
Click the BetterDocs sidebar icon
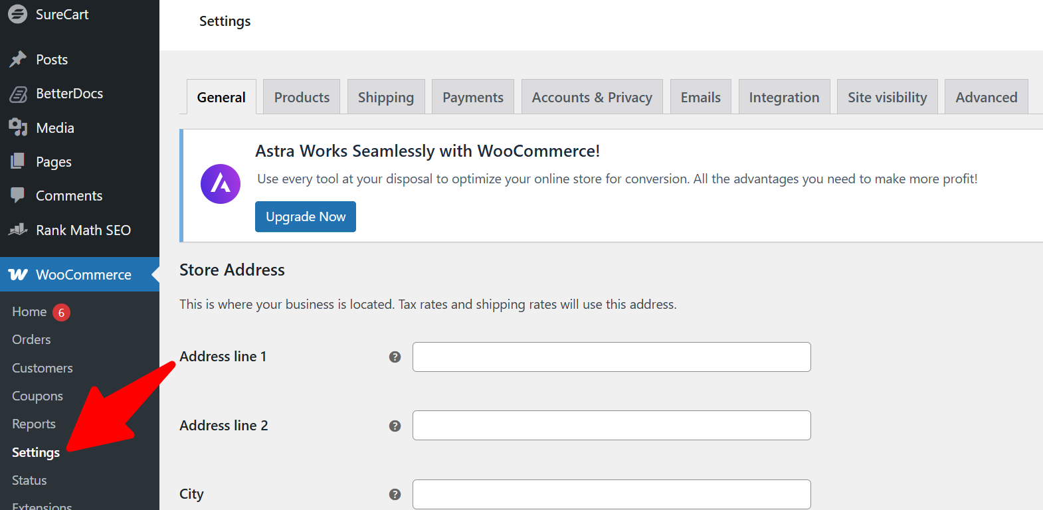(x=18, y=94)
